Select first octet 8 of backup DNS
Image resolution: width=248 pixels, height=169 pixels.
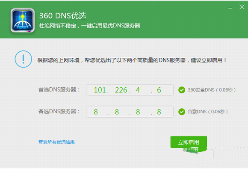(96, 112)
